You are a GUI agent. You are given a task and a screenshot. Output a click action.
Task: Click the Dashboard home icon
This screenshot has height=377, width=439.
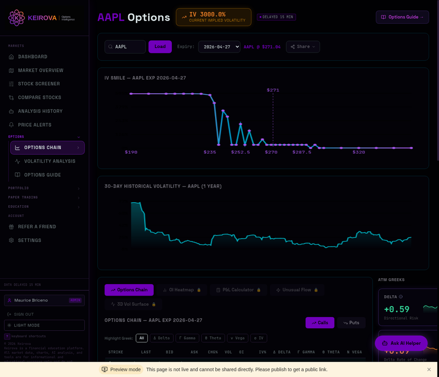(x=11, y=57)
